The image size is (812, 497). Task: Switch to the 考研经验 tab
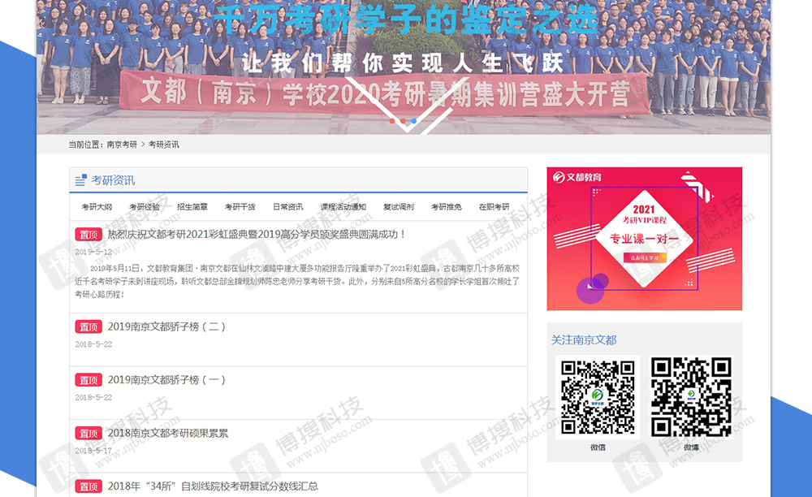tap(145, 207)
